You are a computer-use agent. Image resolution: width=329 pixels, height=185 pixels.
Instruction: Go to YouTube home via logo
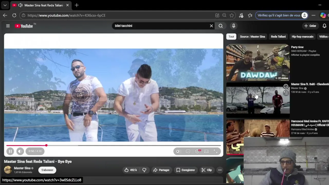point(24,26)
